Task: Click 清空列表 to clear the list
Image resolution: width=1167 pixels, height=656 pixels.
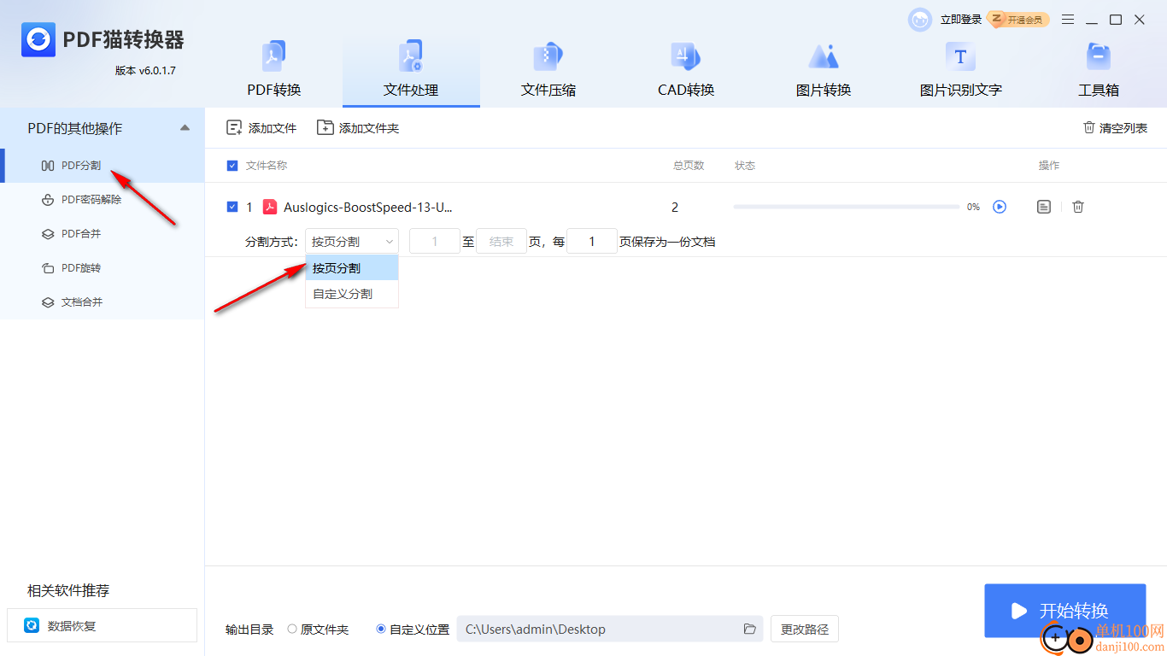Action: click(1115, 128)
